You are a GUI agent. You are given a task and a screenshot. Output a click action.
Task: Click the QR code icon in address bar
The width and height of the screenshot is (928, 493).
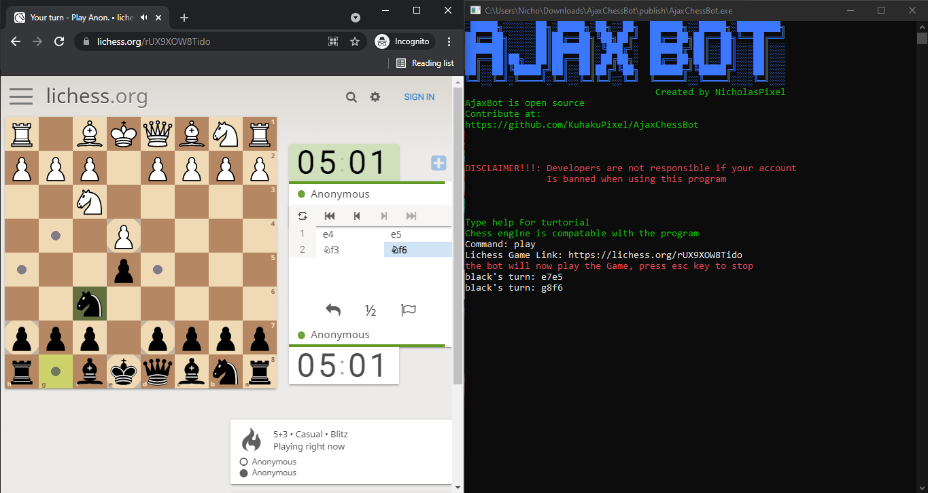point(333,41)
